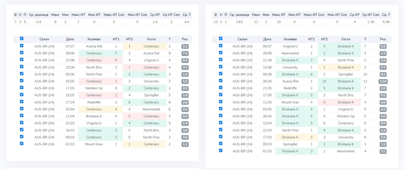Click the 2:6 result badge

tap(185, 102)
